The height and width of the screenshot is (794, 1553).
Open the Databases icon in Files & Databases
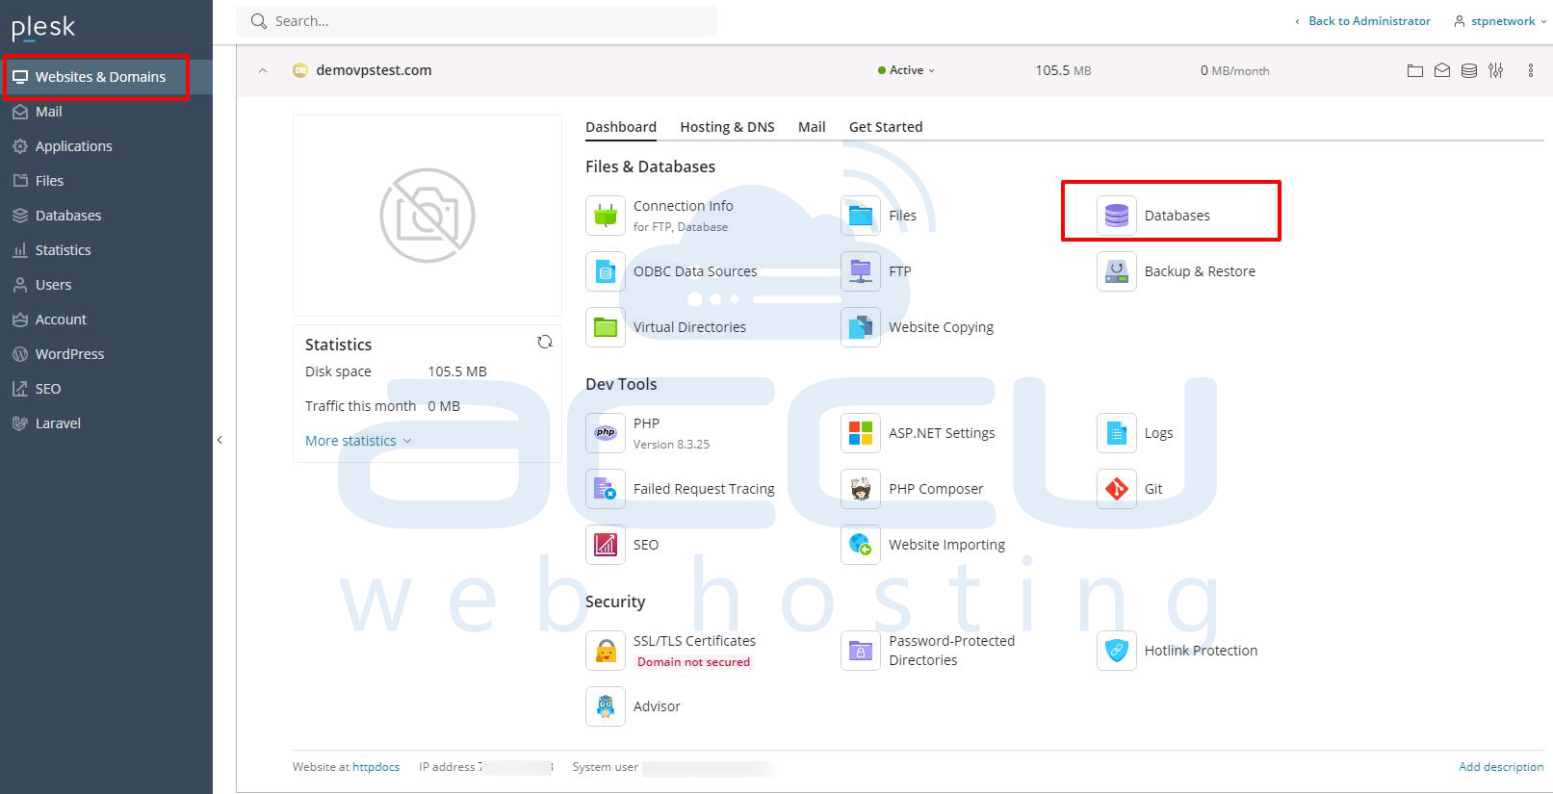(1116, 216)
